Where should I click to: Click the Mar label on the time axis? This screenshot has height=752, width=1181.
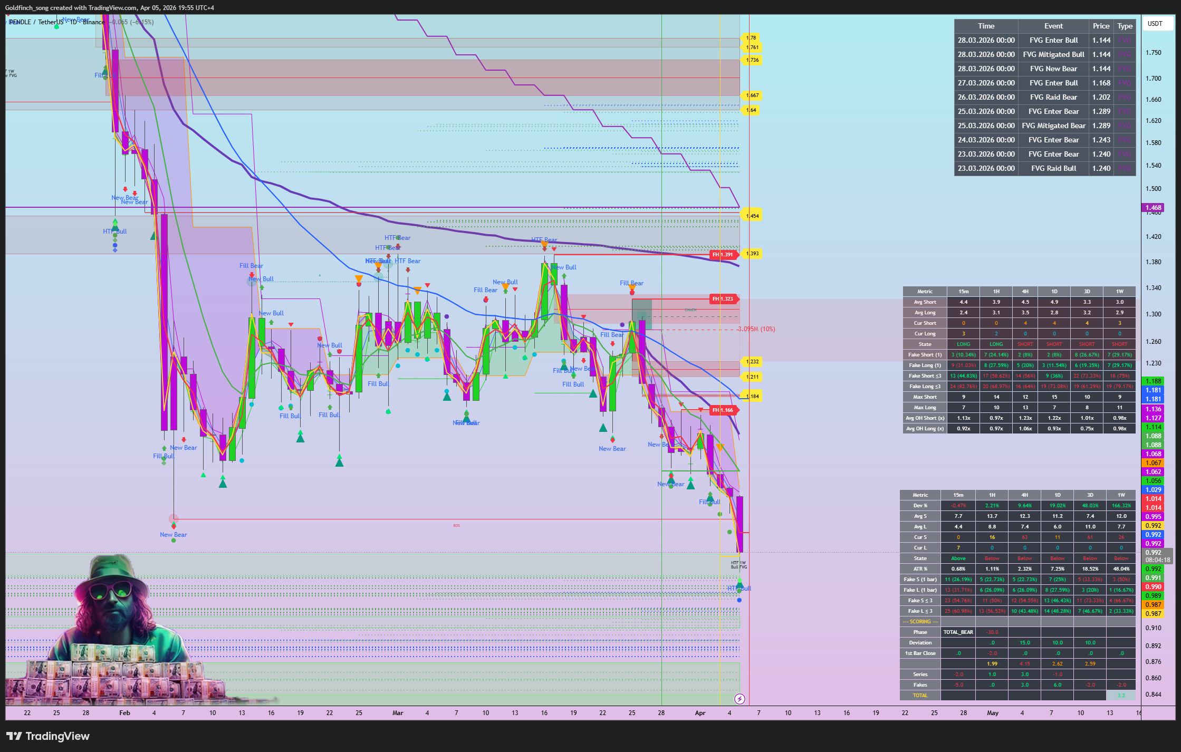(398, 713)
